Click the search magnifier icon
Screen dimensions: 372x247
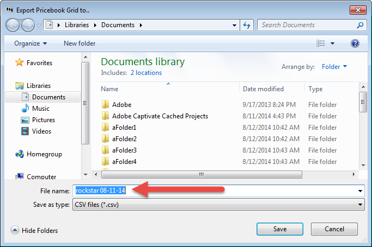point(360,25)
